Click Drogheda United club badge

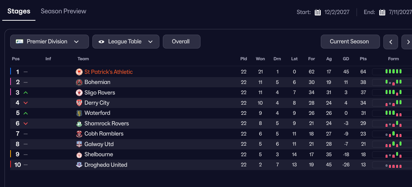point(79,165)
